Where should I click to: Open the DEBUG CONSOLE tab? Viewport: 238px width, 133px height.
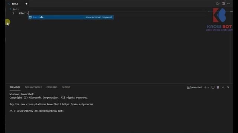33,87
